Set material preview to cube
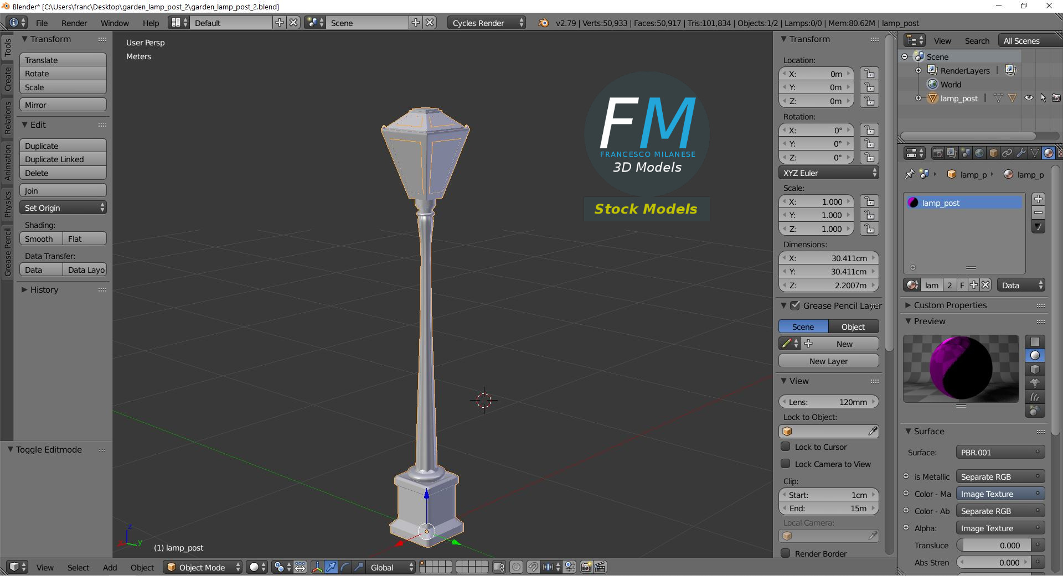Viewport: 1063px width, 576px height. (1035, 369)
